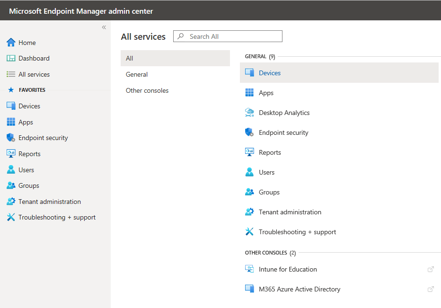Switch to Other consoles category

pos(147,90)
